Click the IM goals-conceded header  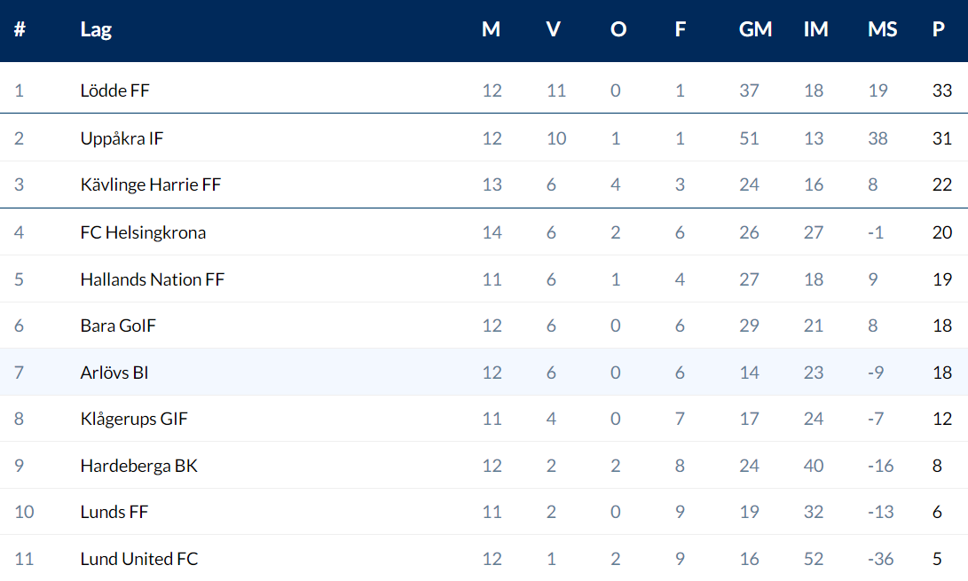(815, 29)
